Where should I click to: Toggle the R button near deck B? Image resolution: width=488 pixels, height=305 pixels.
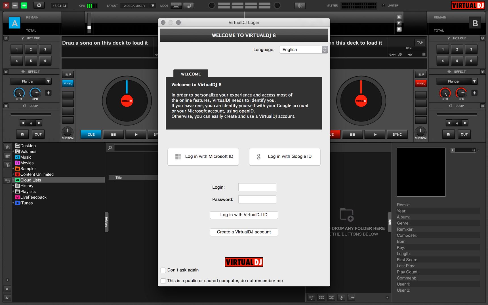pos(399,29)
